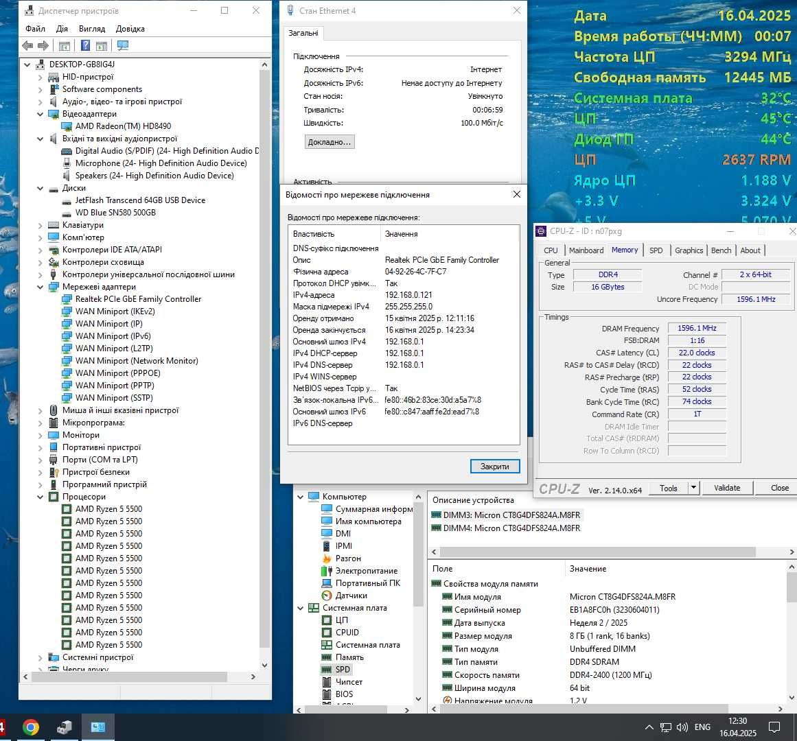Click the Back arrow in Device Manager toolbar
This screenshot has width=797, height=741.
(27, 46)
